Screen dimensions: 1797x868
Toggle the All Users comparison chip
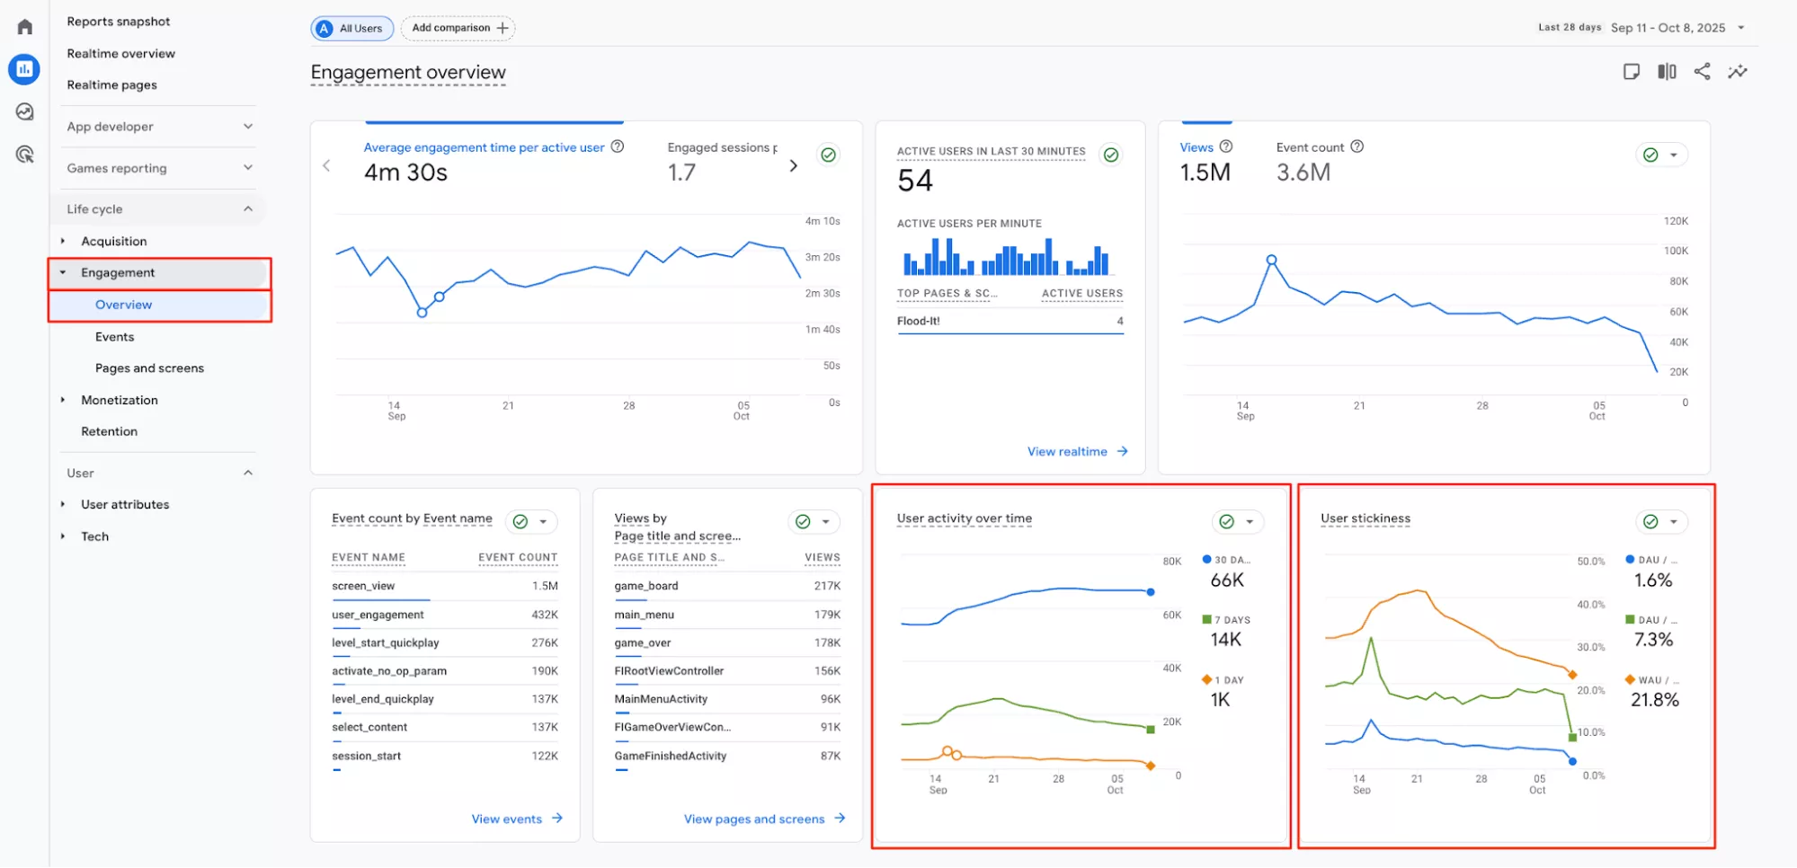coord(352,29)
